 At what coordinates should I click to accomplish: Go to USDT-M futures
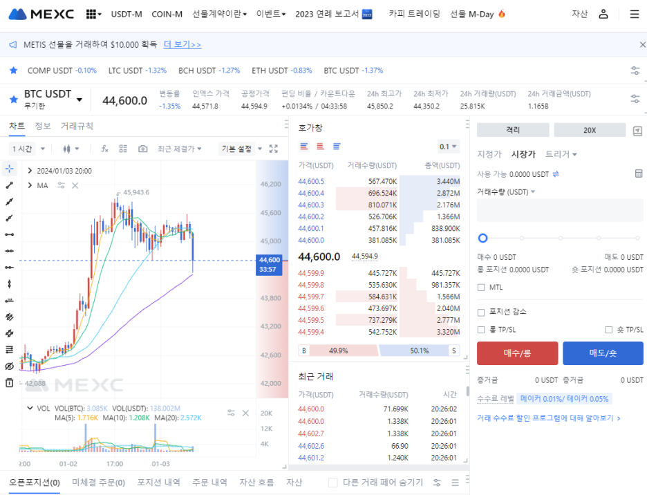click(x=126, y=15)
